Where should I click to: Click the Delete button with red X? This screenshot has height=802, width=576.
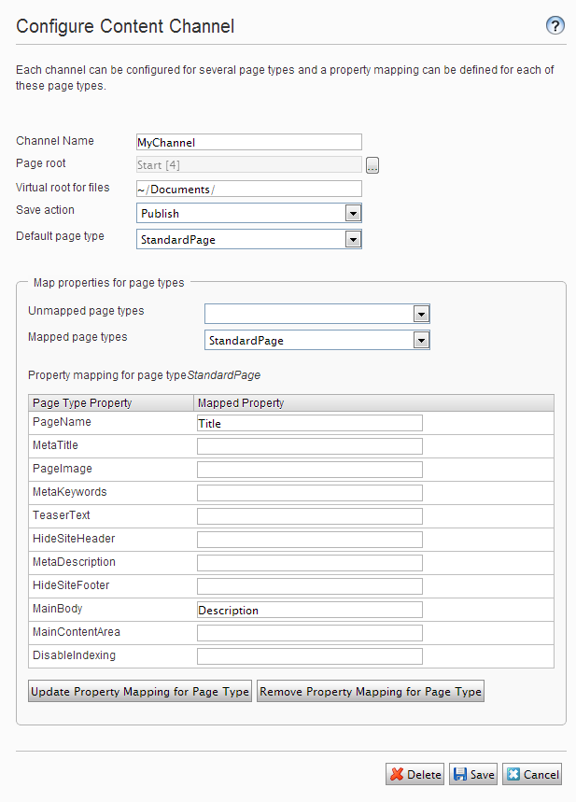(x=415, y=774)
